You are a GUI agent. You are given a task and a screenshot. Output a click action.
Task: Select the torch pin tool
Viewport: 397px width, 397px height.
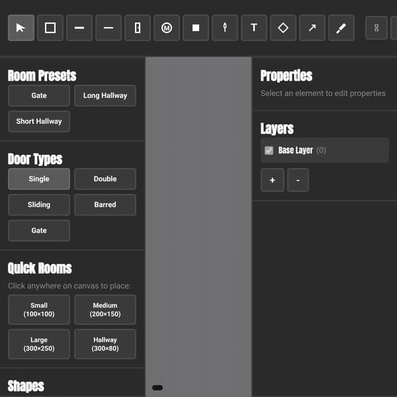(225, 28)
